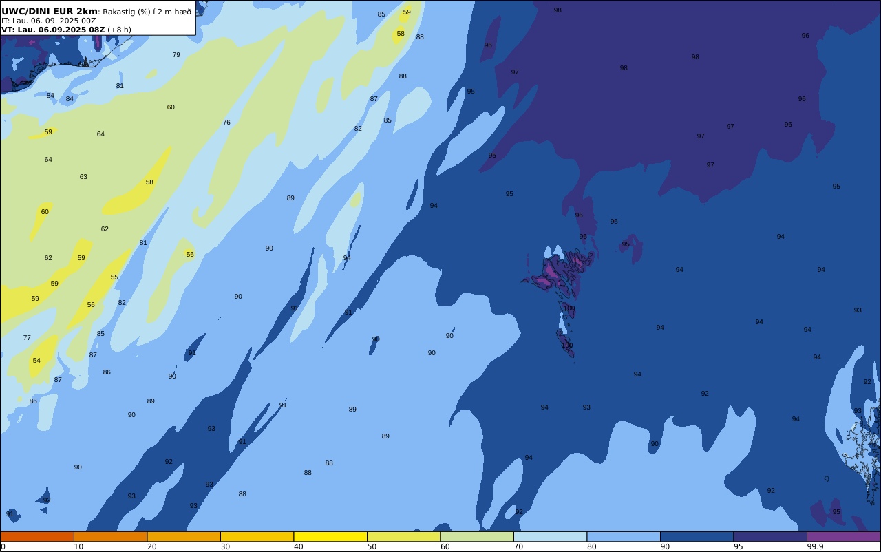Click the 60–70 light green legend swatch
The width and height of the screenshot is (881, 552).
(477, 536)
